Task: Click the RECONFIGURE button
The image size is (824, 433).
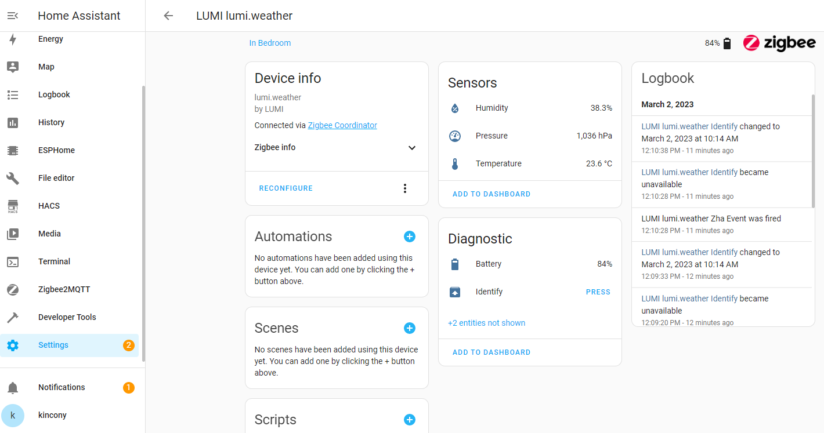Action: coord(285,188)
